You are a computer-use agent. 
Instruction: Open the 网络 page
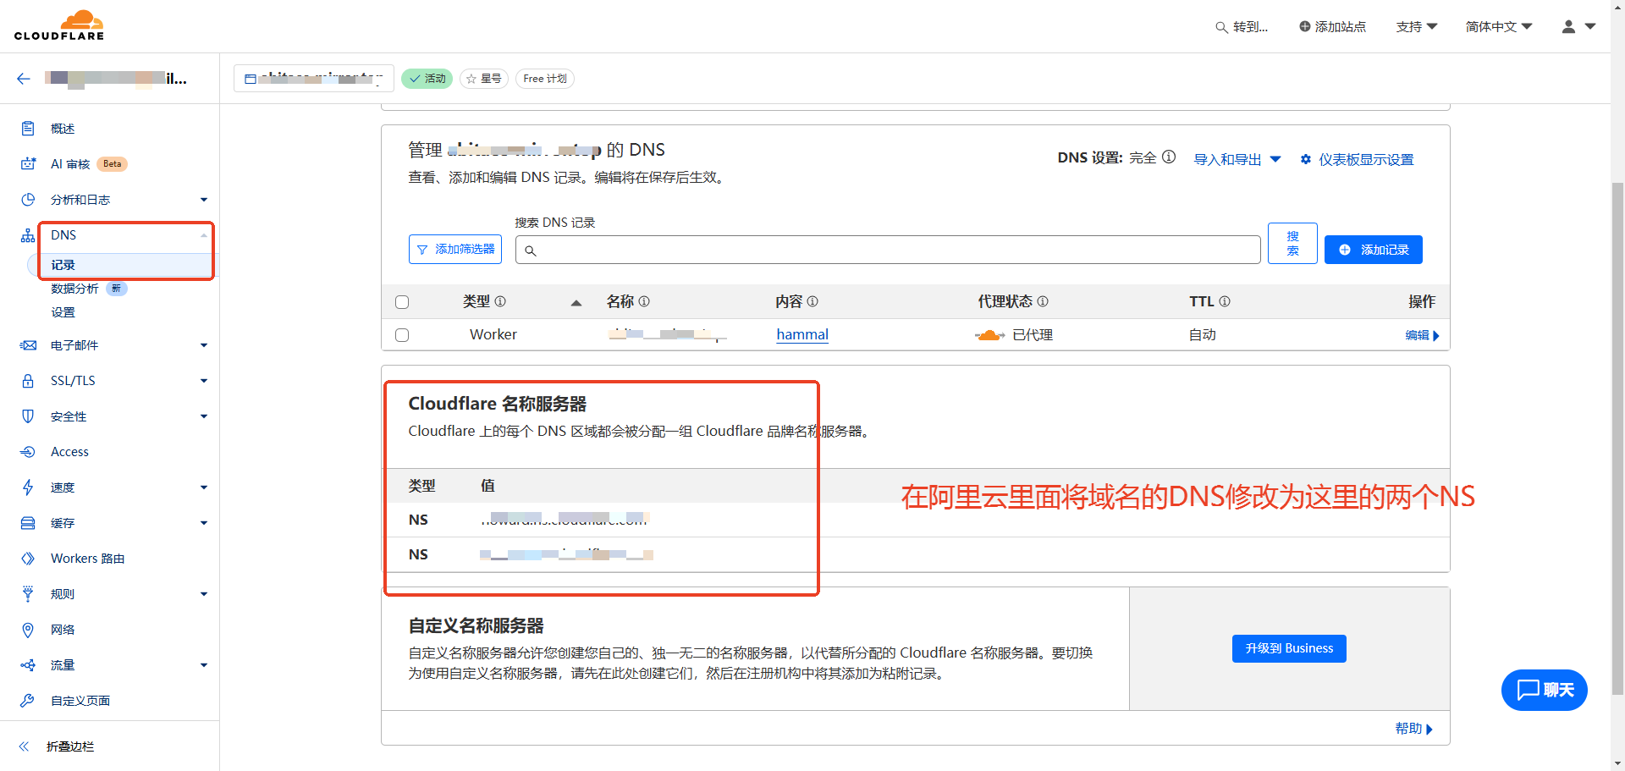[x=63, y=630]
